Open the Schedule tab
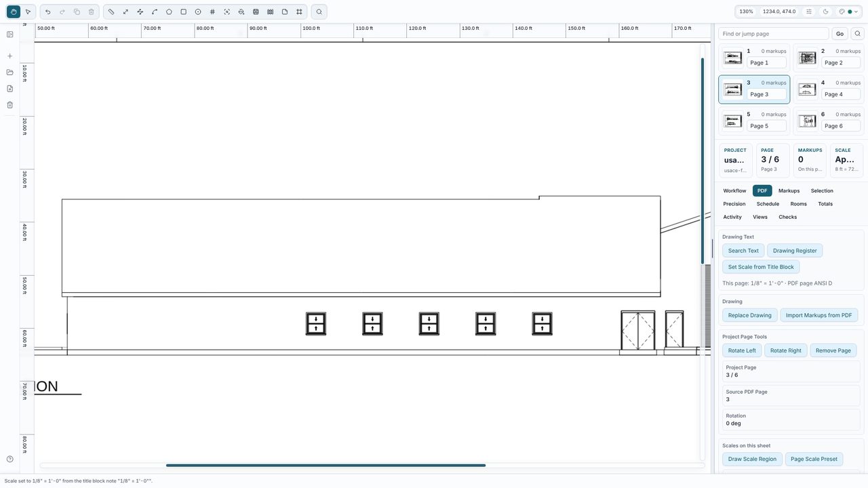 pos(768,204)
